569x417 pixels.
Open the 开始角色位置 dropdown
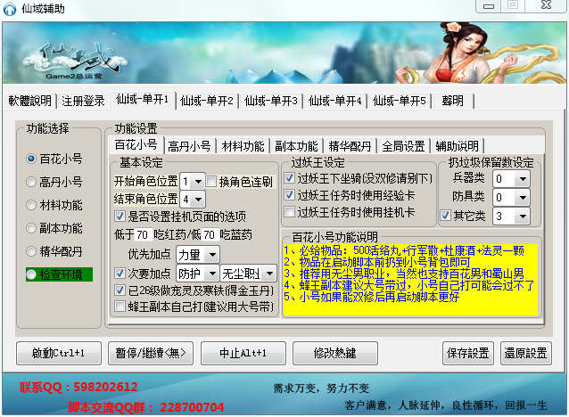[x=192, y=182]
